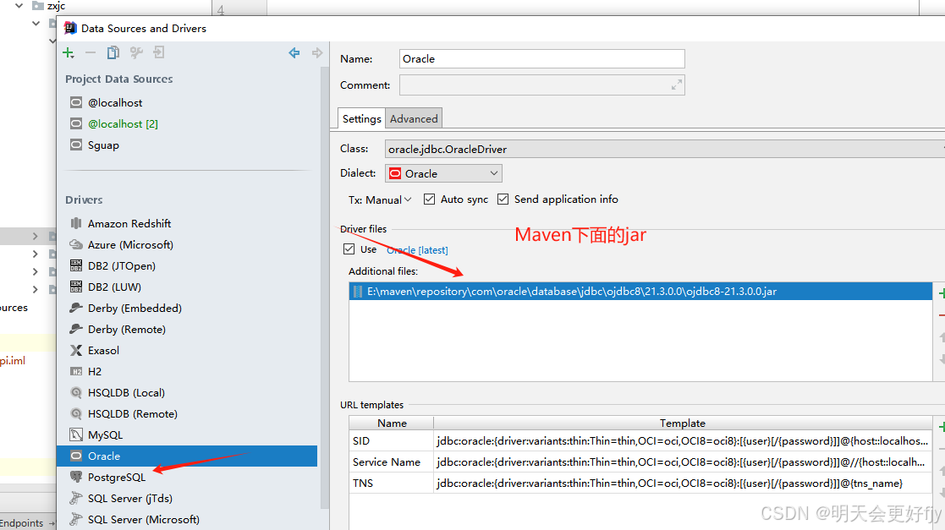The image size is (945, 530).
Task: Switch to the Advanced tab
Action: tap(414, 118)
